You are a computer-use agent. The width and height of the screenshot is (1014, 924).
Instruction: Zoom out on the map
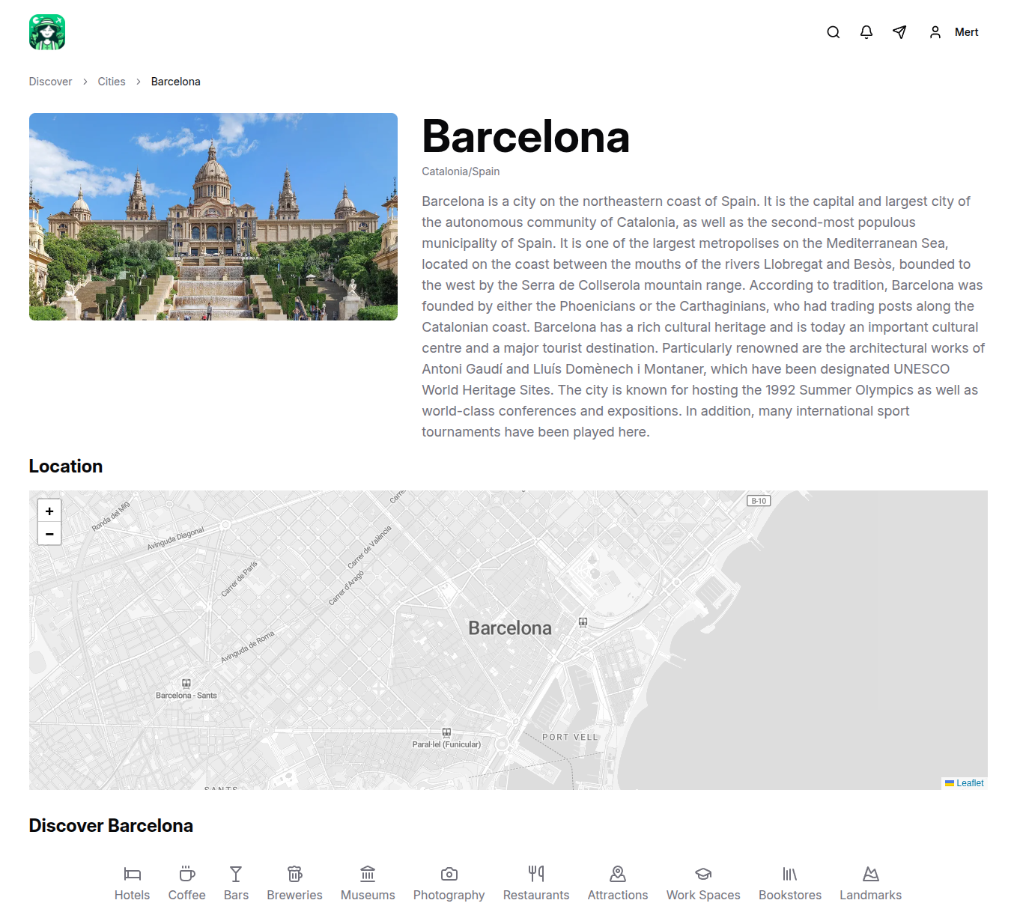[49, 534]
